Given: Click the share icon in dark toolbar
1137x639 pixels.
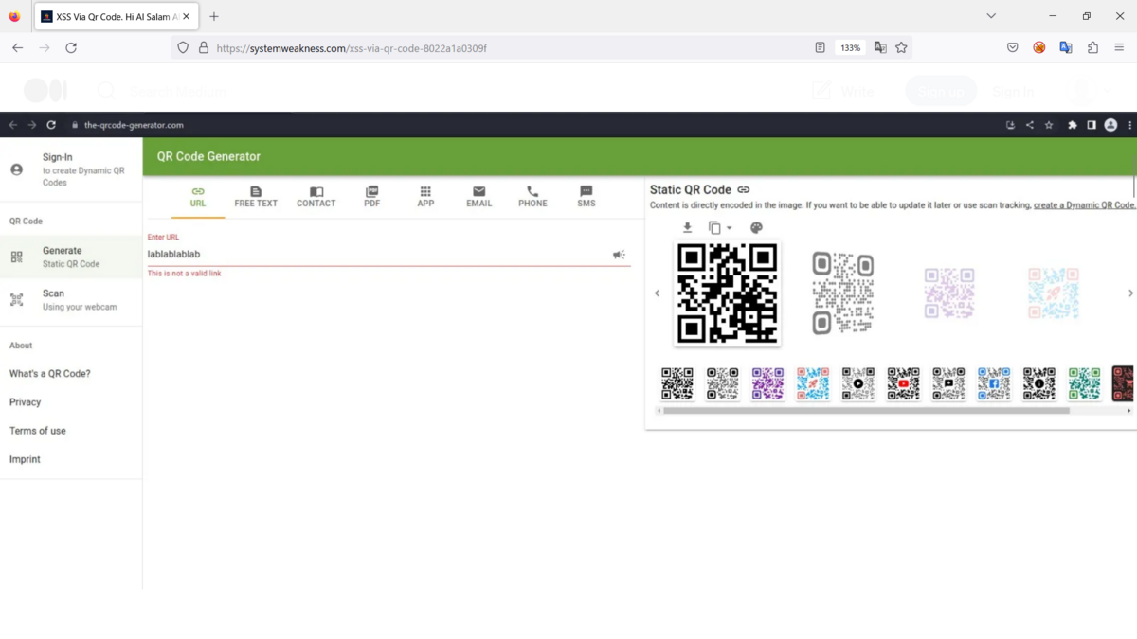Looking at the screenshot, I should pyautogui.click(x=1029, y=125).
